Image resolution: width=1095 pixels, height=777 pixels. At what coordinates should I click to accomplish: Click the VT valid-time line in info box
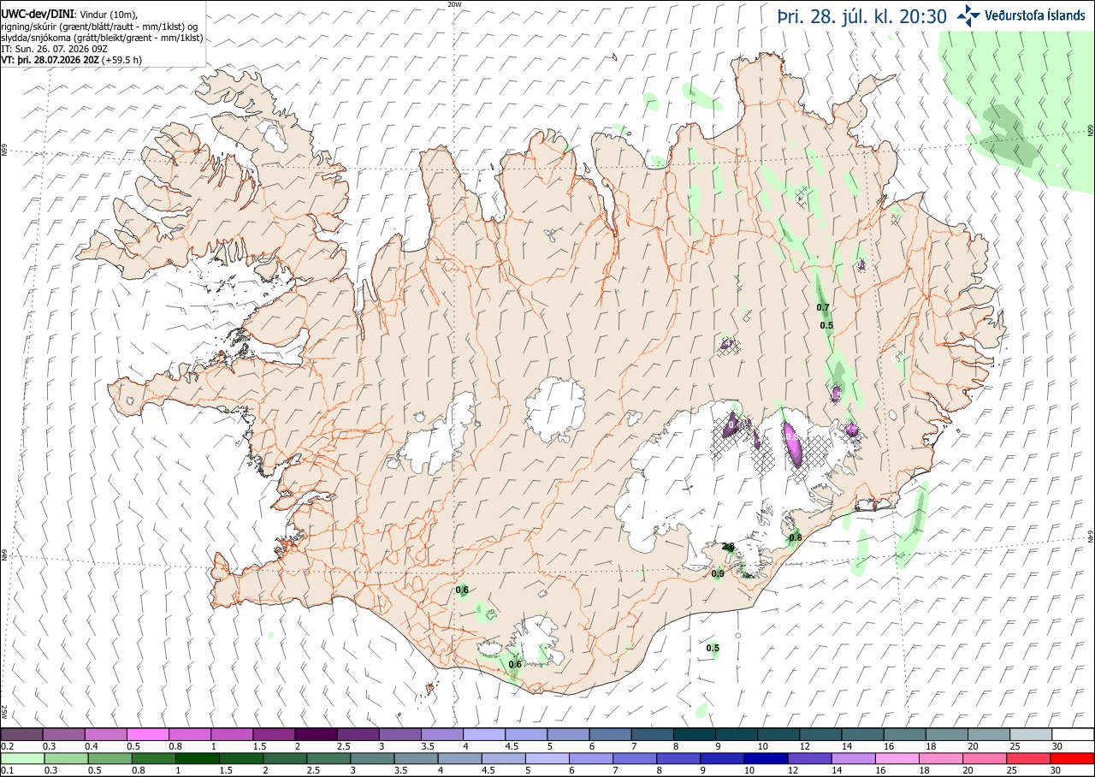click(71, 60)
